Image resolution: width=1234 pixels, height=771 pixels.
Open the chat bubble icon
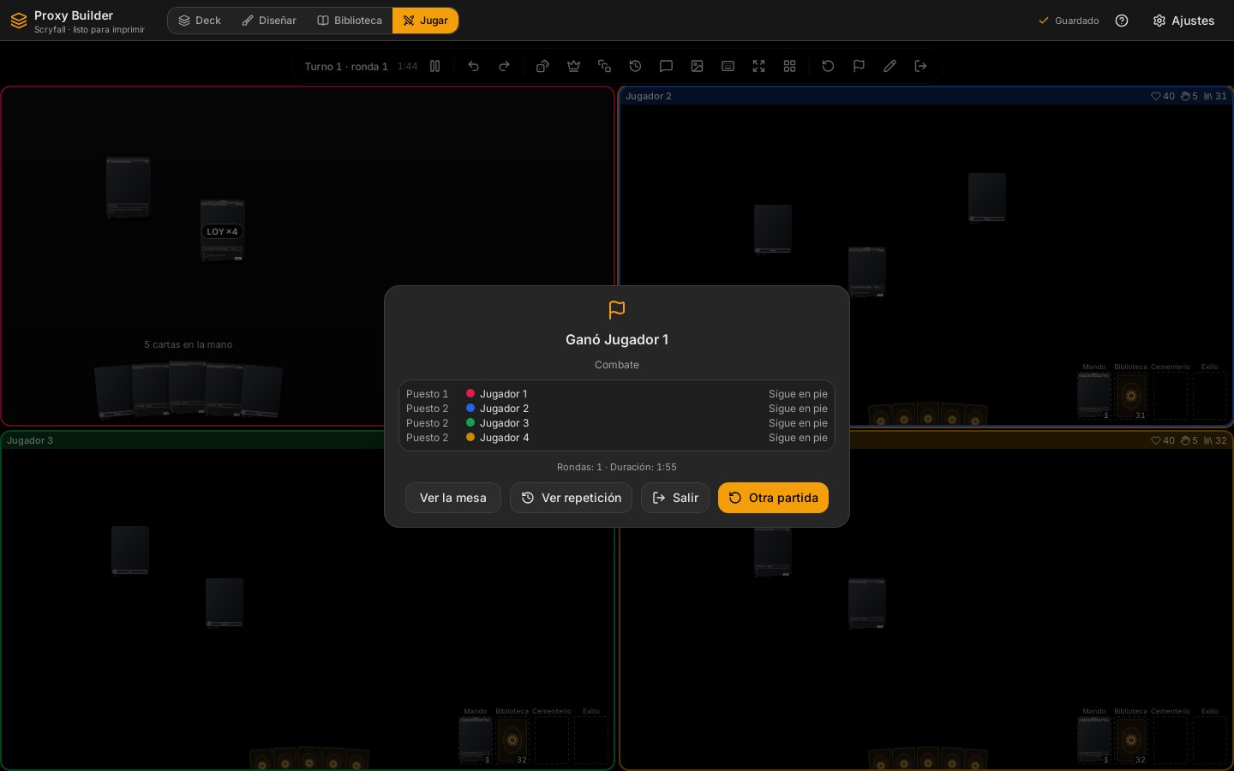pos(666,66)
